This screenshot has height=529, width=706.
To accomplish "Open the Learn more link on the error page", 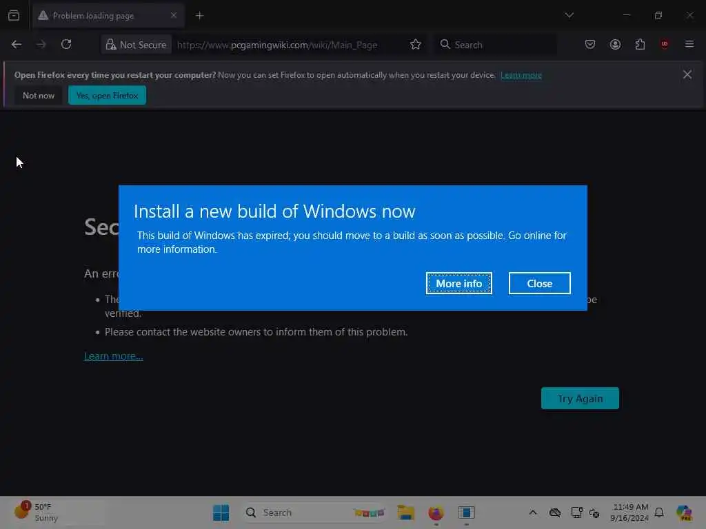I will pyautogui.click(x=114, y=356).
